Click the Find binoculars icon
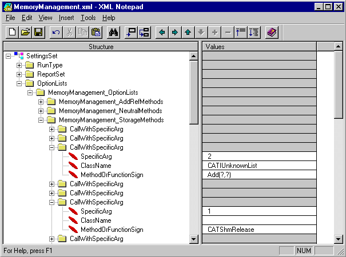The height and width of the screenshot is (257, 346). [x=113, y=33]
